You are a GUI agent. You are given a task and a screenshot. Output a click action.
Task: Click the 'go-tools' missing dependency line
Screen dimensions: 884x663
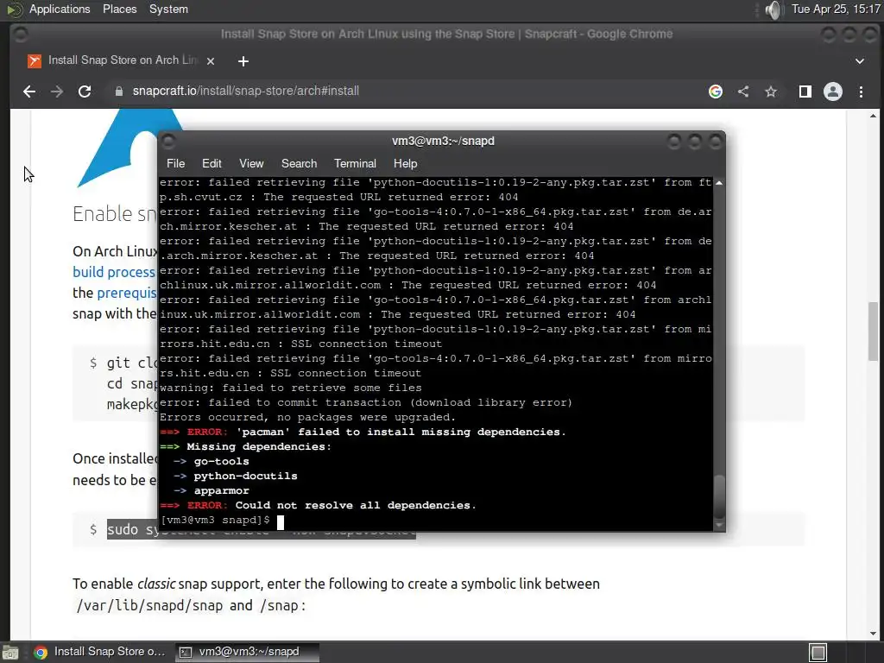click(222, 461)
